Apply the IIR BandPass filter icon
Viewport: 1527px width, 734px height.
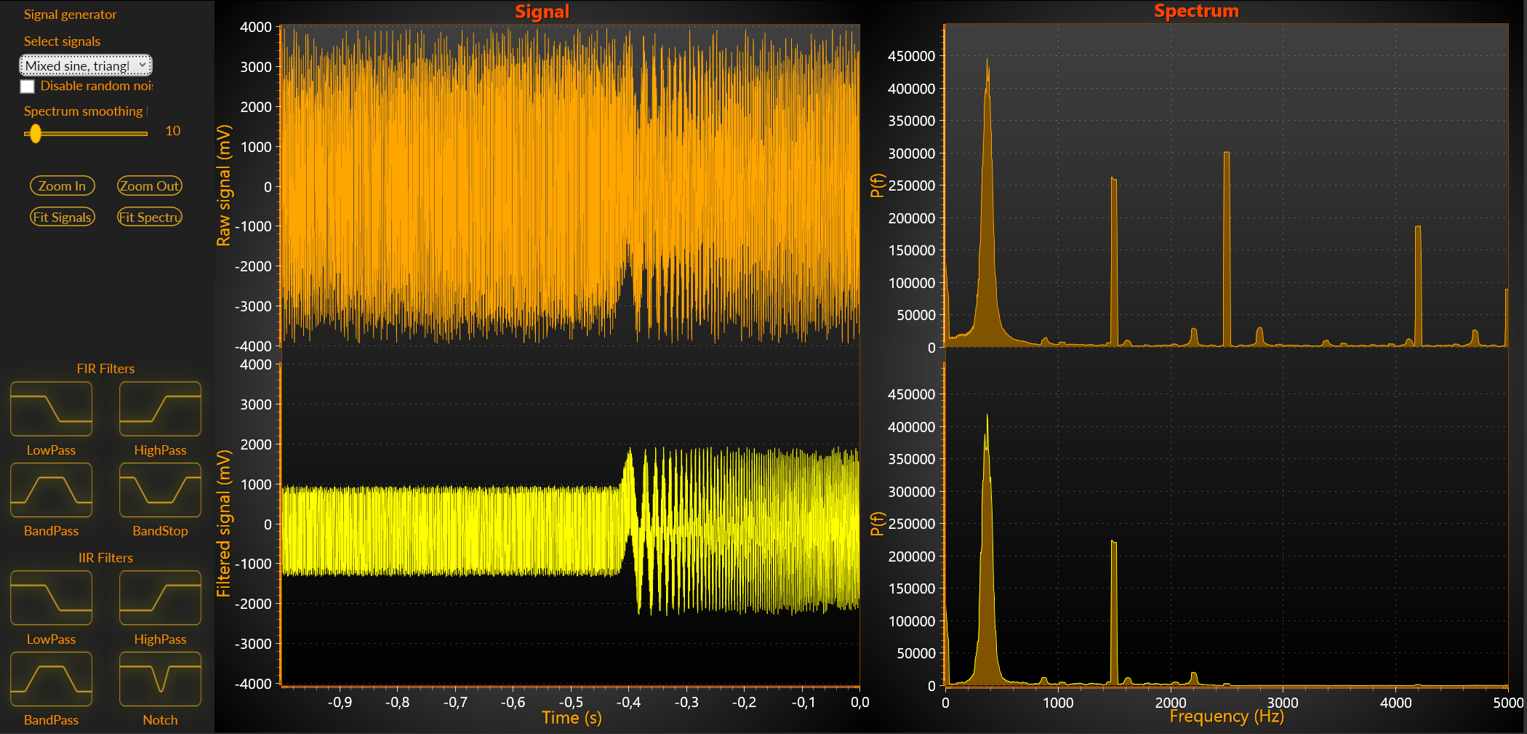click(51, 679)
